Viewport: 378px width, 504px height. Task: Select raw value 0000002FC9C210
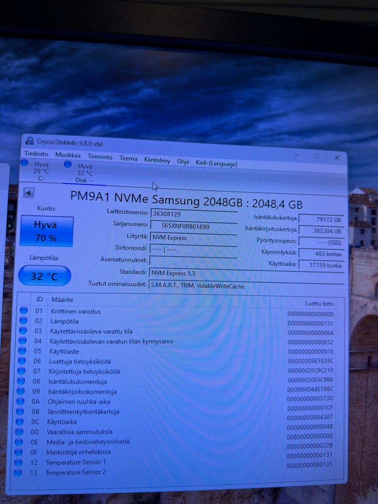(310, 370)
